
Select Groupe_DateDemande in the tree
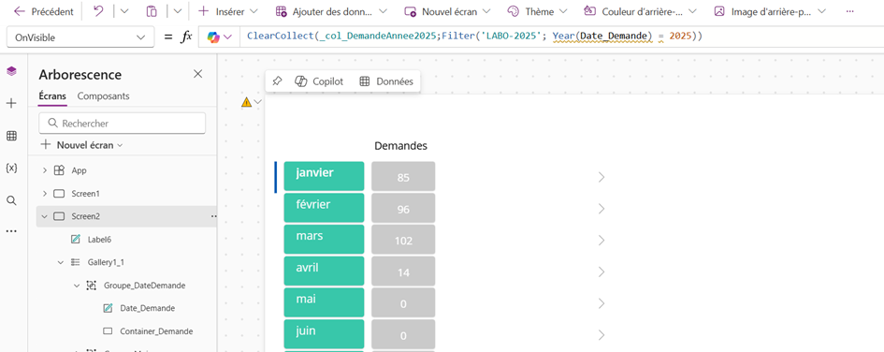pos(144,286)
